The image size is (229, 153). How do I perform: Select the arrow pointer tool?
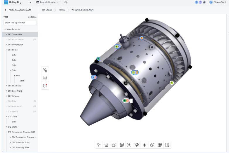click(99, 145)
